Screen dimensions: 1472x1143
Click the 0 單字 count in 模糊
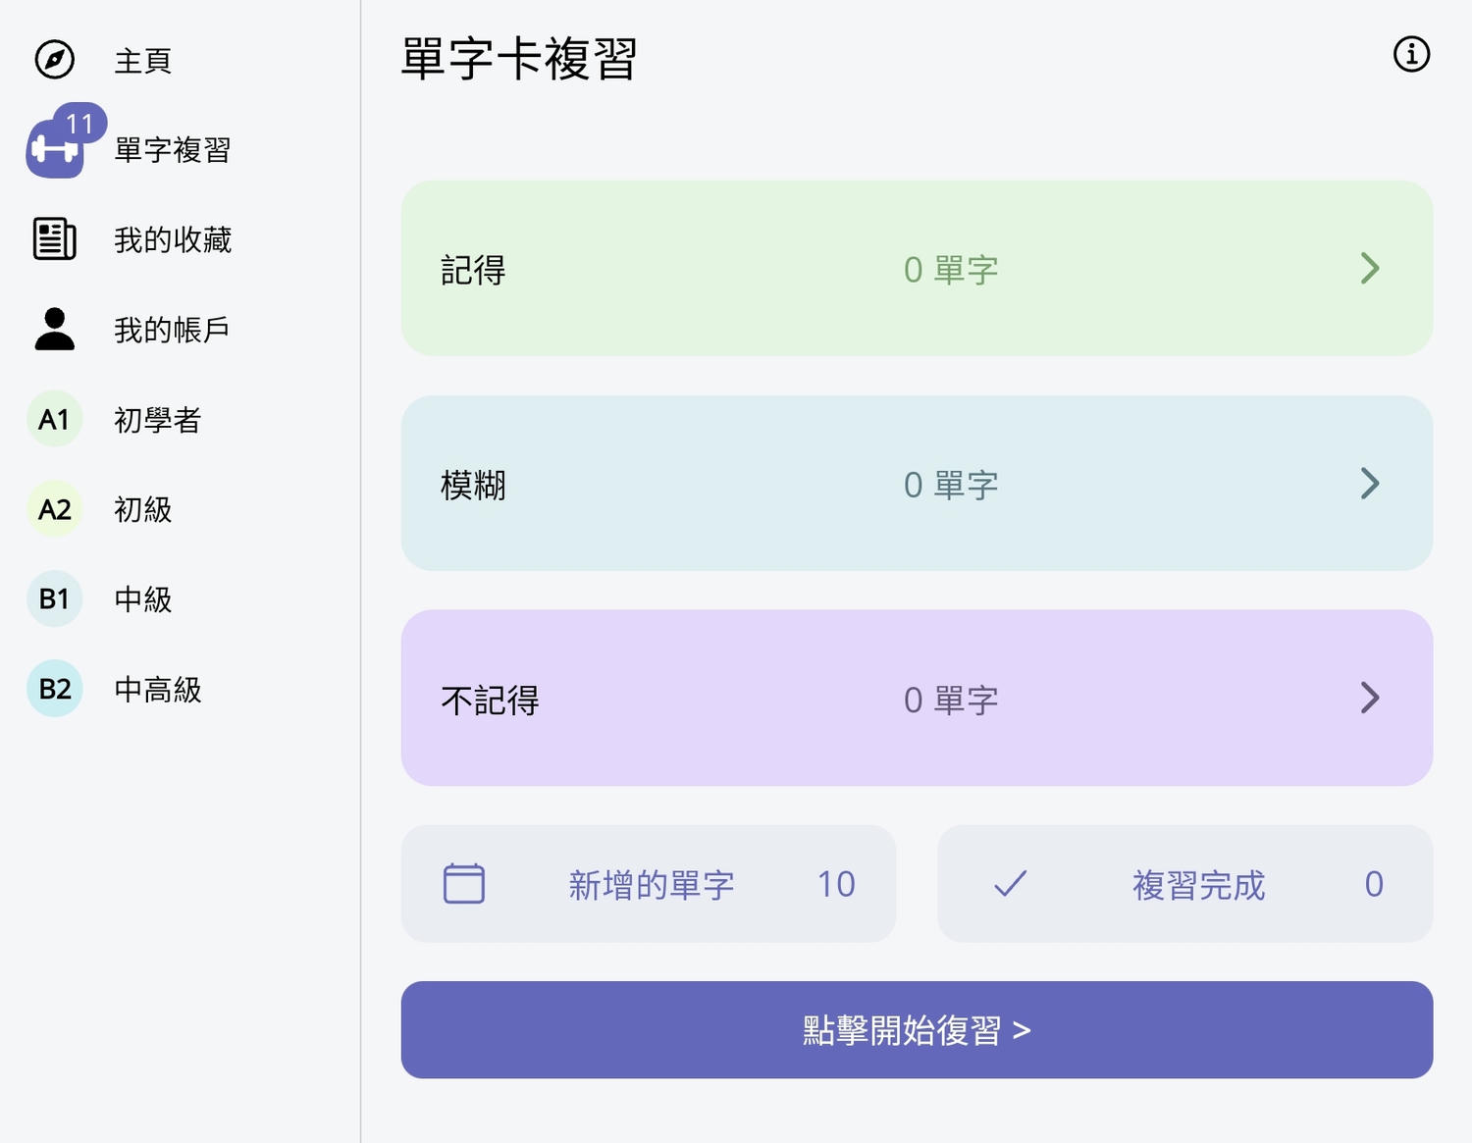[951, 485]
